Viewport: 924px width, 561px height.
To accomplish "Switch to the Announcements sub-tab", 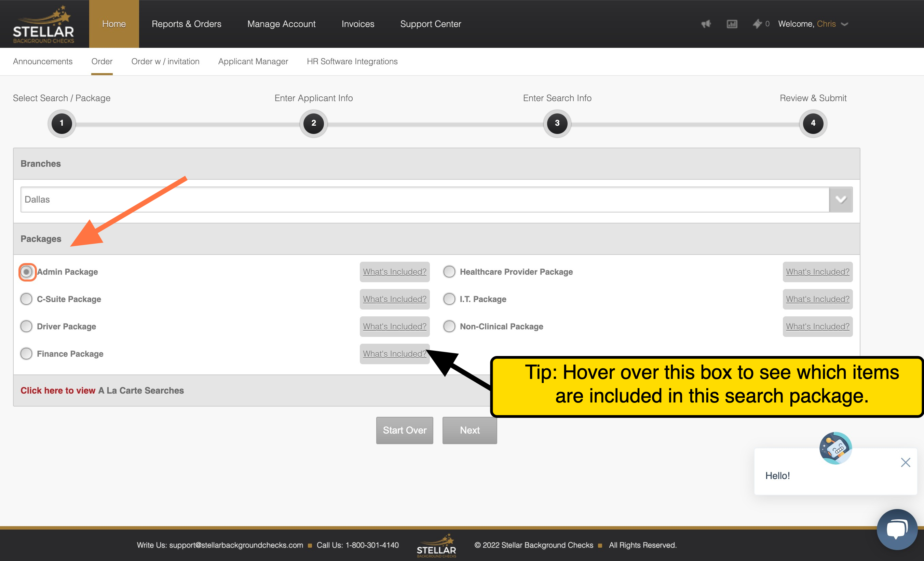I will [x=43, y=61].
